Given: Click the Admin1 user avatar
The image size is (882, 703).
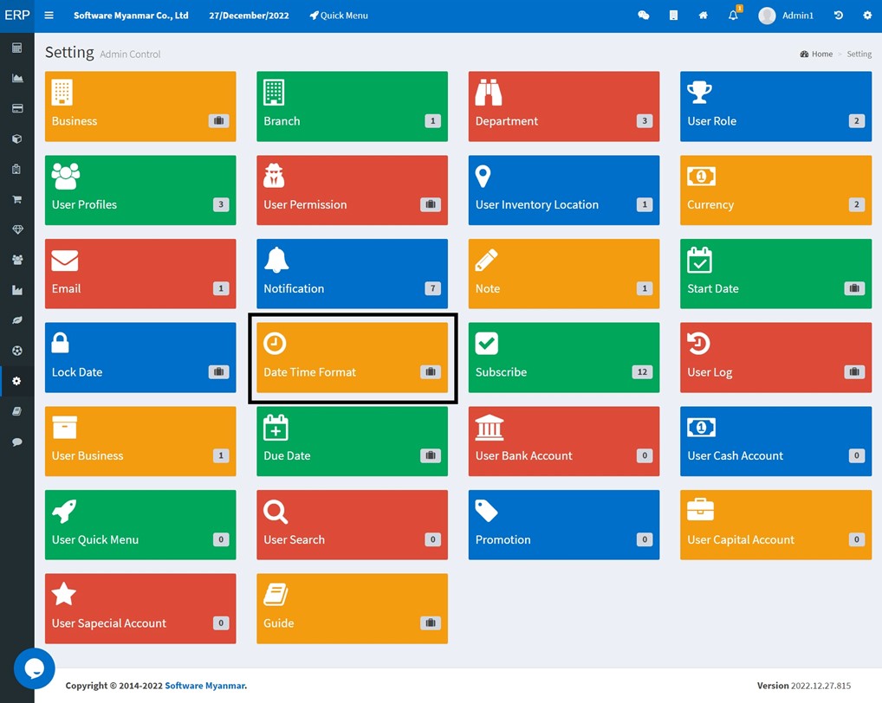Looking at the screenshot, I should click(767, 16).
